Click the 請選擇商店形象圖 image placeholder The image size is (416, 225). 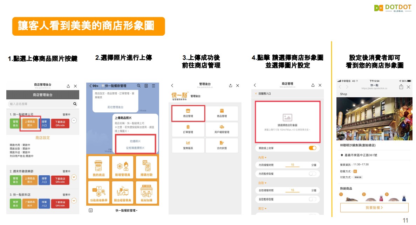pos(288,122)
